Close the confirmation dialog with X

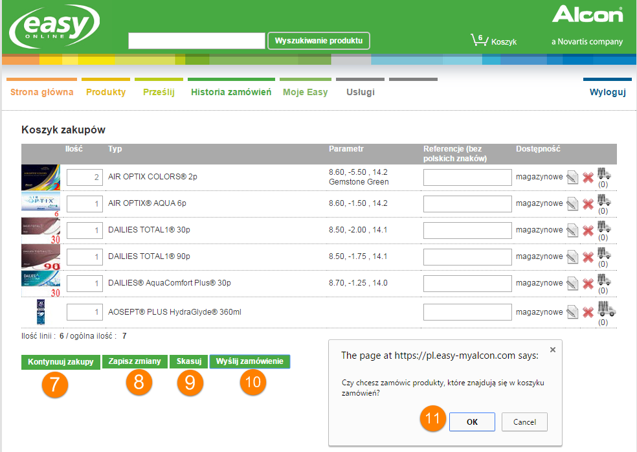[552, 350]
